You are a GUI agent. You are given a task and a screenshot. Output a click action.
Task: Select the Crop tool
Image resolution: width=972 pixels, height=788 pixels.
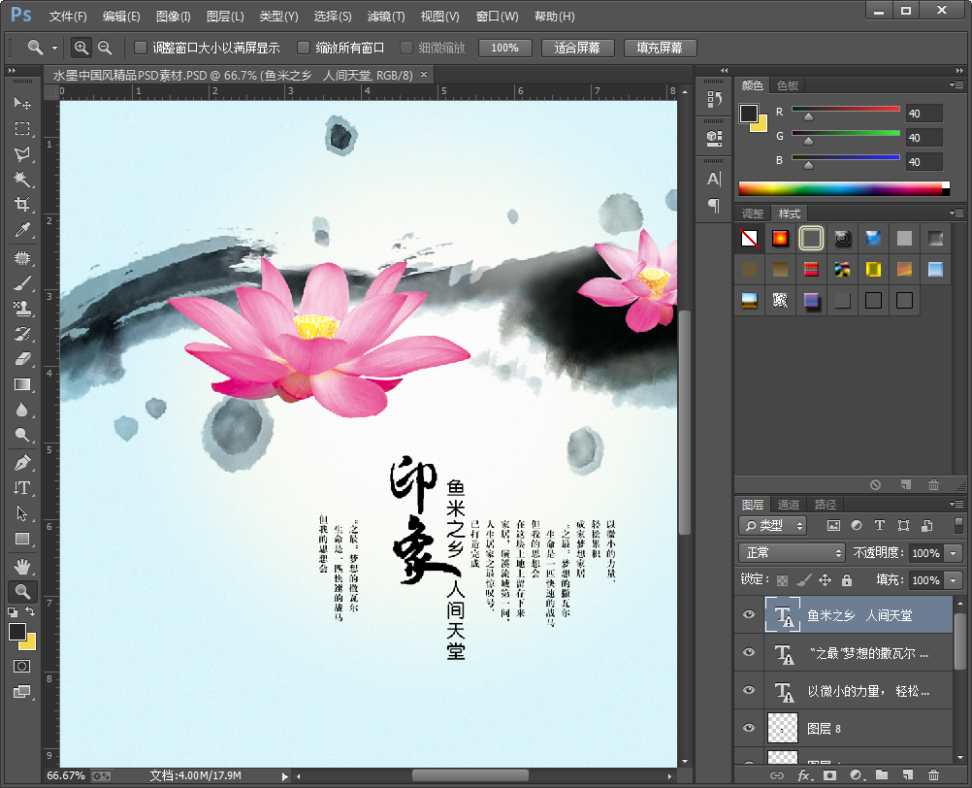coord(21,205)
